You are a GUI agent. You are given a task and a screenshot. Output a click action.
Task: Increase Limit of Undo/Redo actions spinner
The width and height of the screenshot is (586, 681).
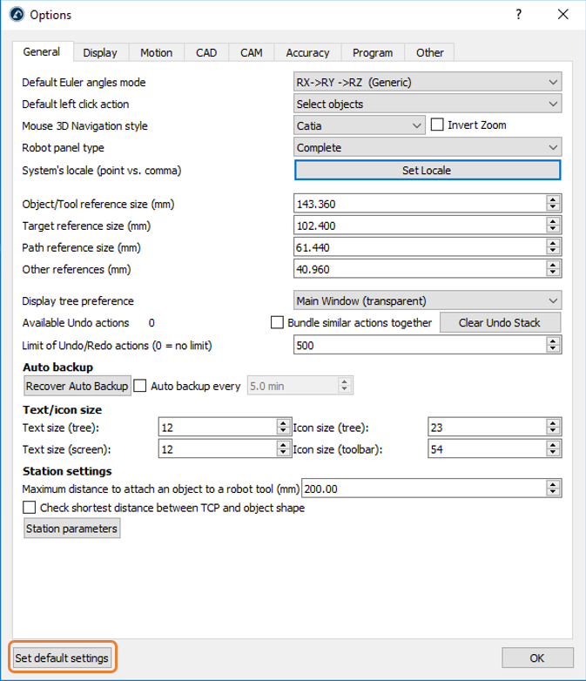coord(553,341)
